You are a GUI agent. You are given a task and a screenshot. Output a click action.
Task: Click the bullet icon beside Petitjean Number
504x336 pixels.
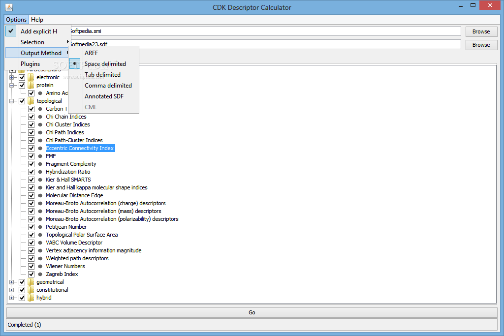point(40,227)
